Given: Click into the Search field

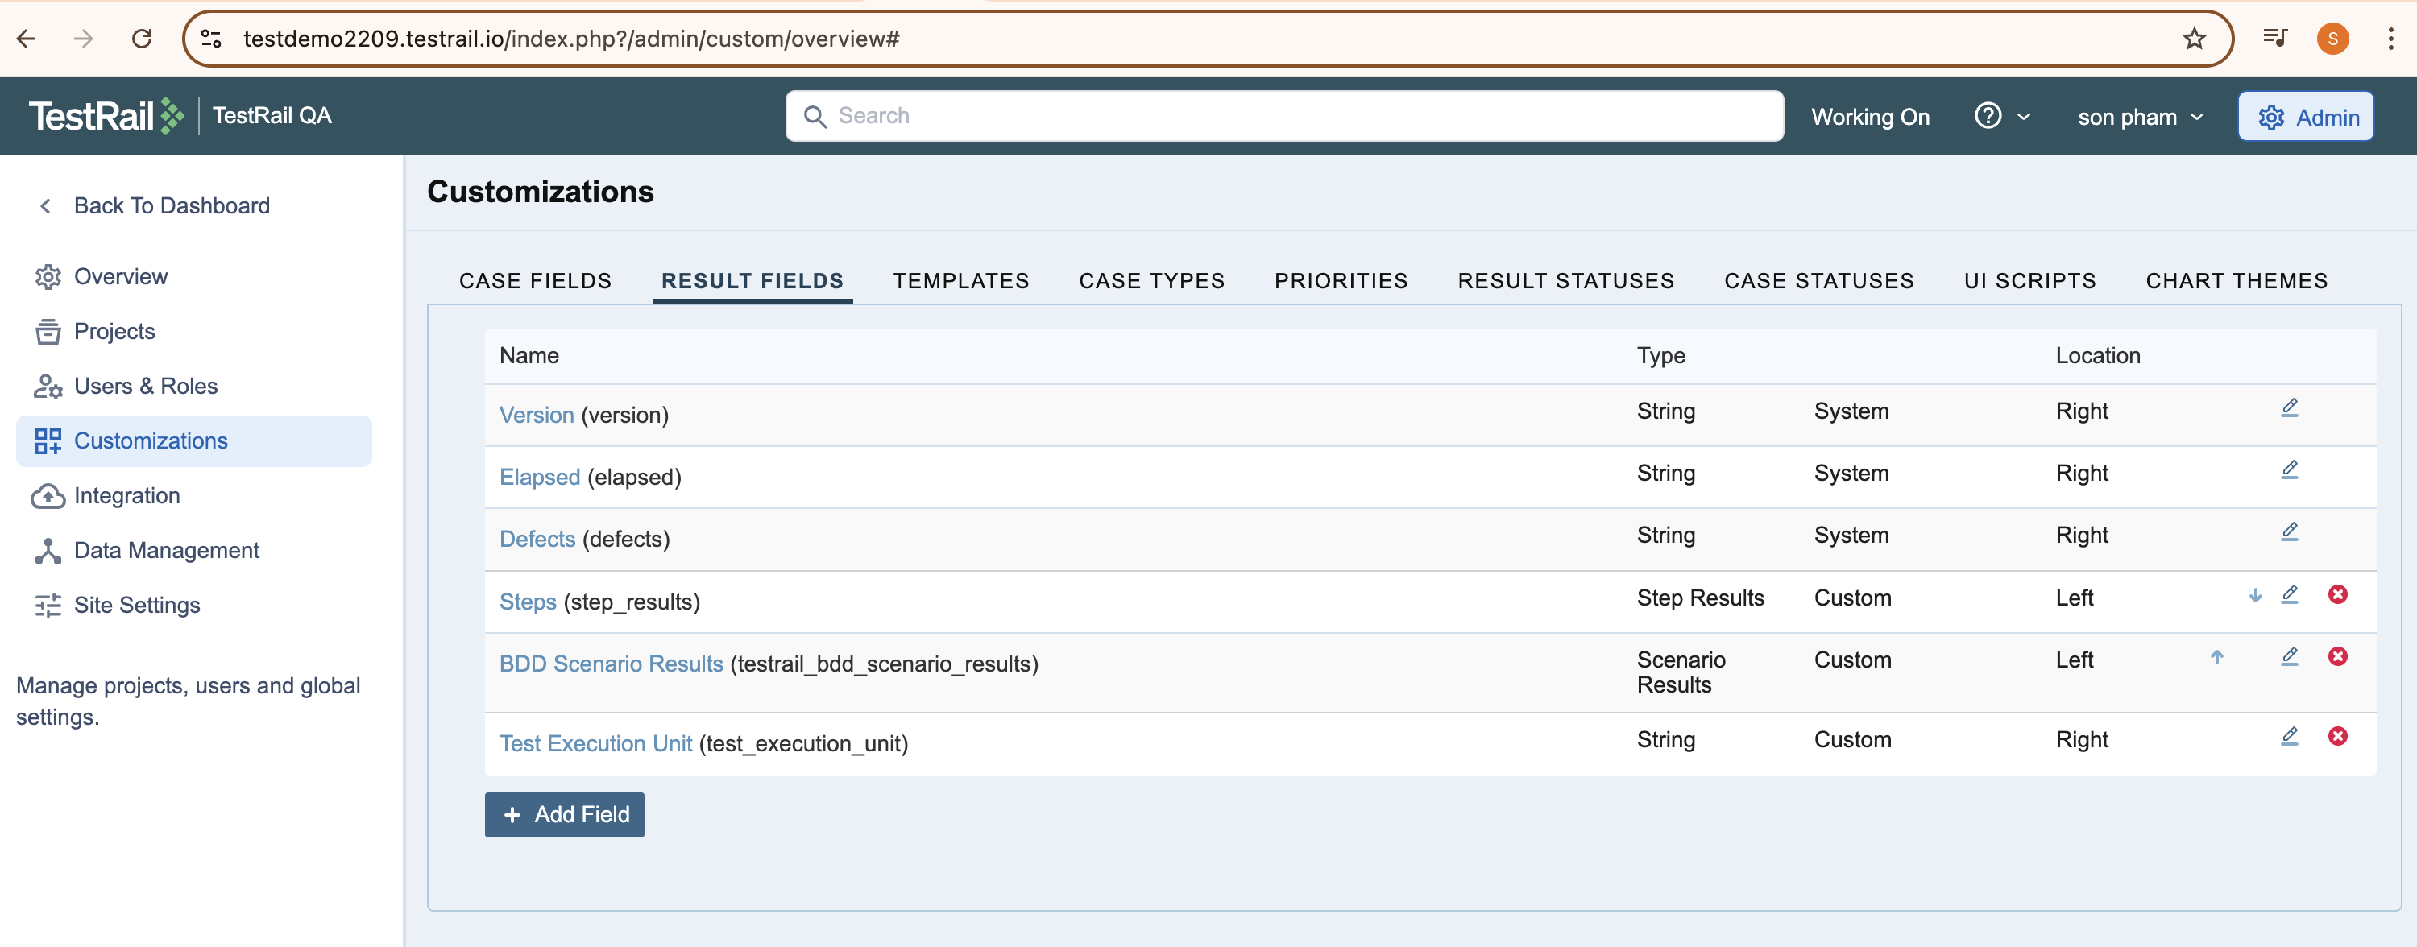Looking at the screenshot, I should coord(1283,116).
